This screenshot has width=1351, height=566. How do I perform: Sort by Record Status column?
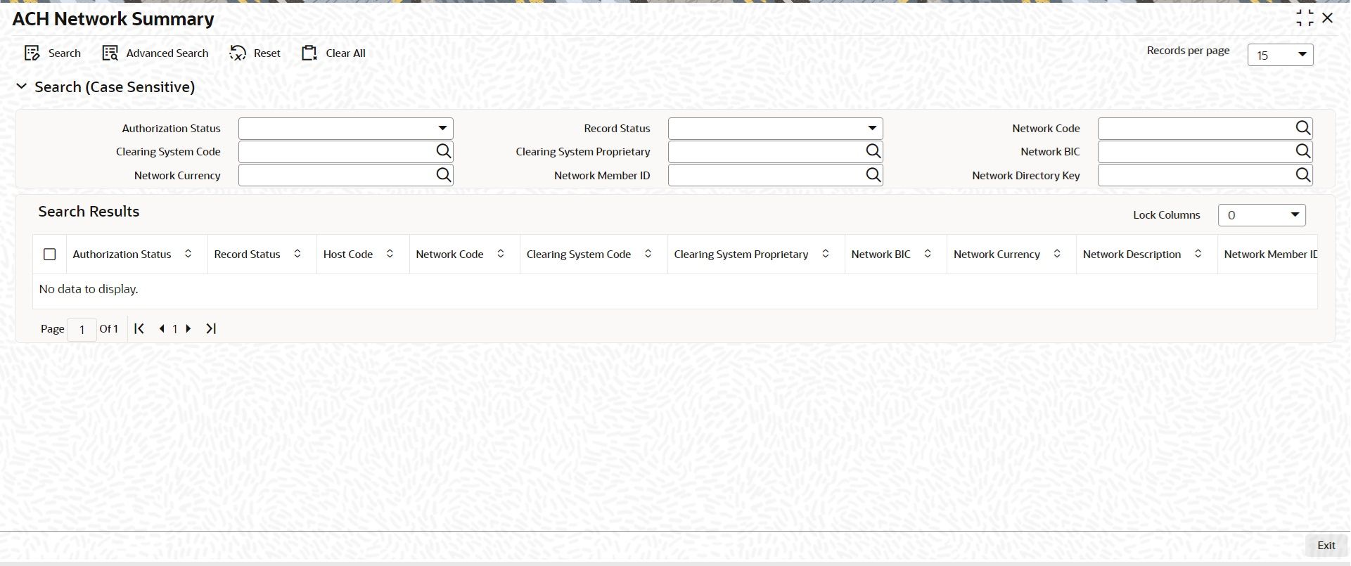pyautogui.click(x=297, y=254)
